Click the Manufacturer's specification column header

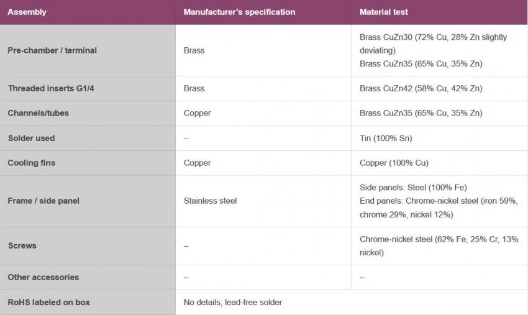[x=239, y=12]
